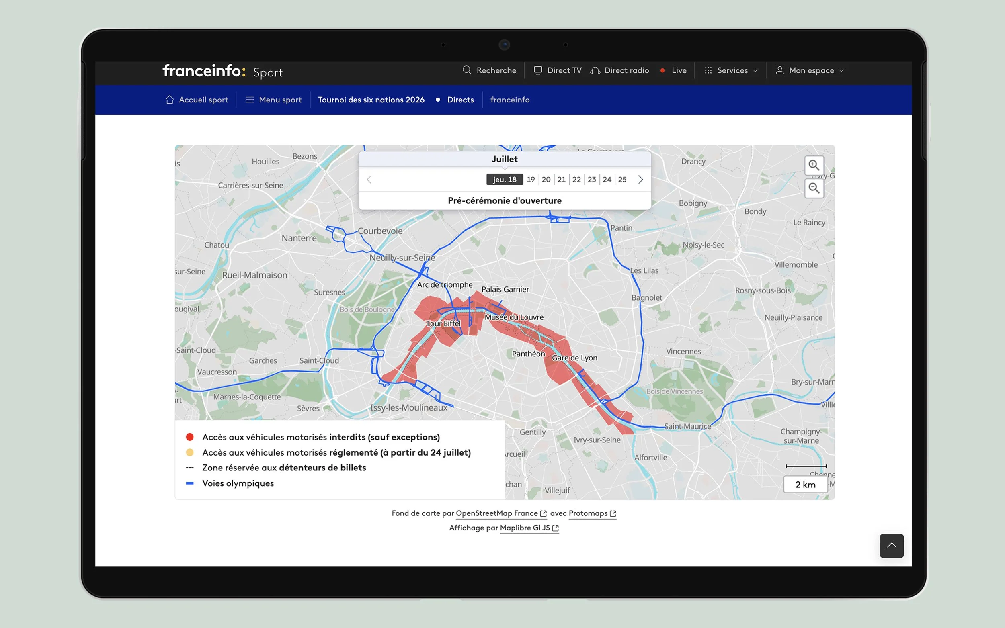This screenshot has width=1005, height=628.
Task: Click Vincennes map label
Action: (x=683, y=352)
